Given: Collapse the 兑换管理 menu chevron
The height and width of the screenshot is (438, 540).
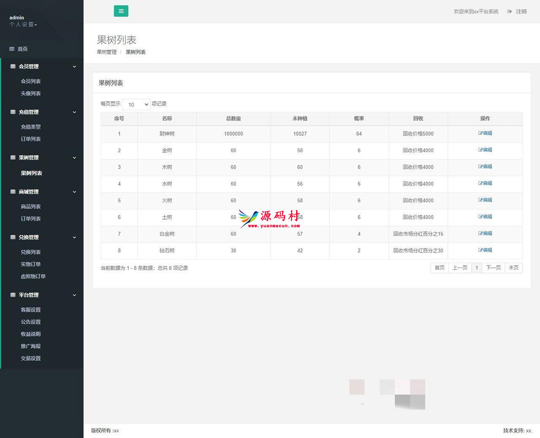Looking at the screenshot, I should [75, 237].
